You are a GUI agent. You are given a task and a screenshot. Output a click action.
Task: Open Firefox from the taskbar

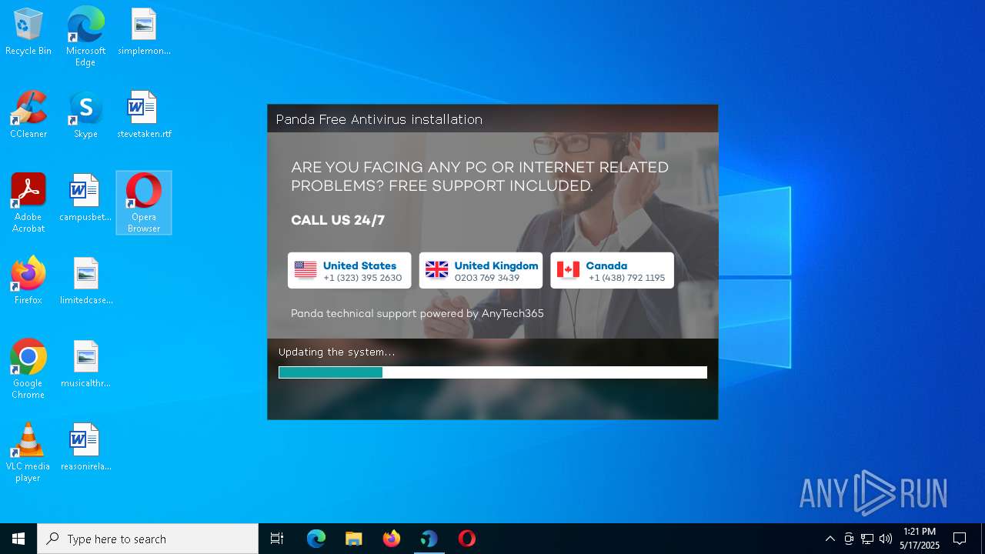[x=392, y=539]
